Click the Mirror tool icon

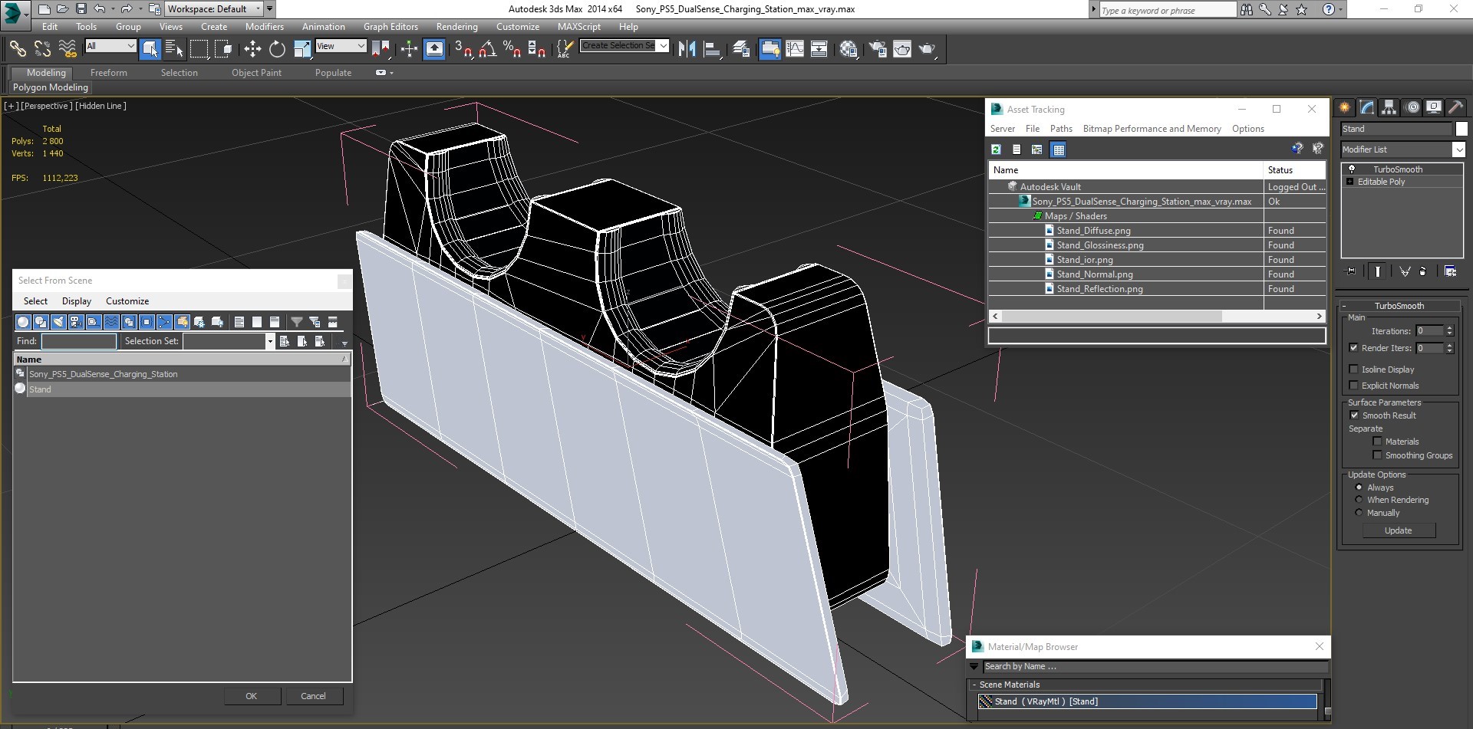tap(687, 49)
